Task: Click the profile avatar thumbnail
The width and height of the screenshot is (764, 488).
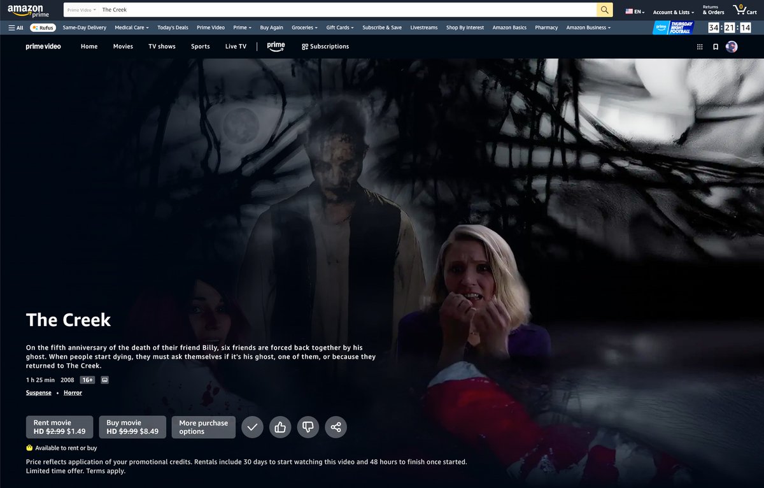Action: tap(732, 47)
